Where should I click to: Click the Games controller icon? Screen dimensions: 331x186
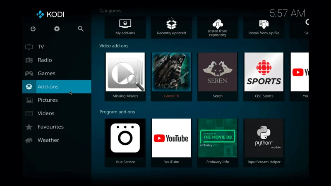(29, 74)
